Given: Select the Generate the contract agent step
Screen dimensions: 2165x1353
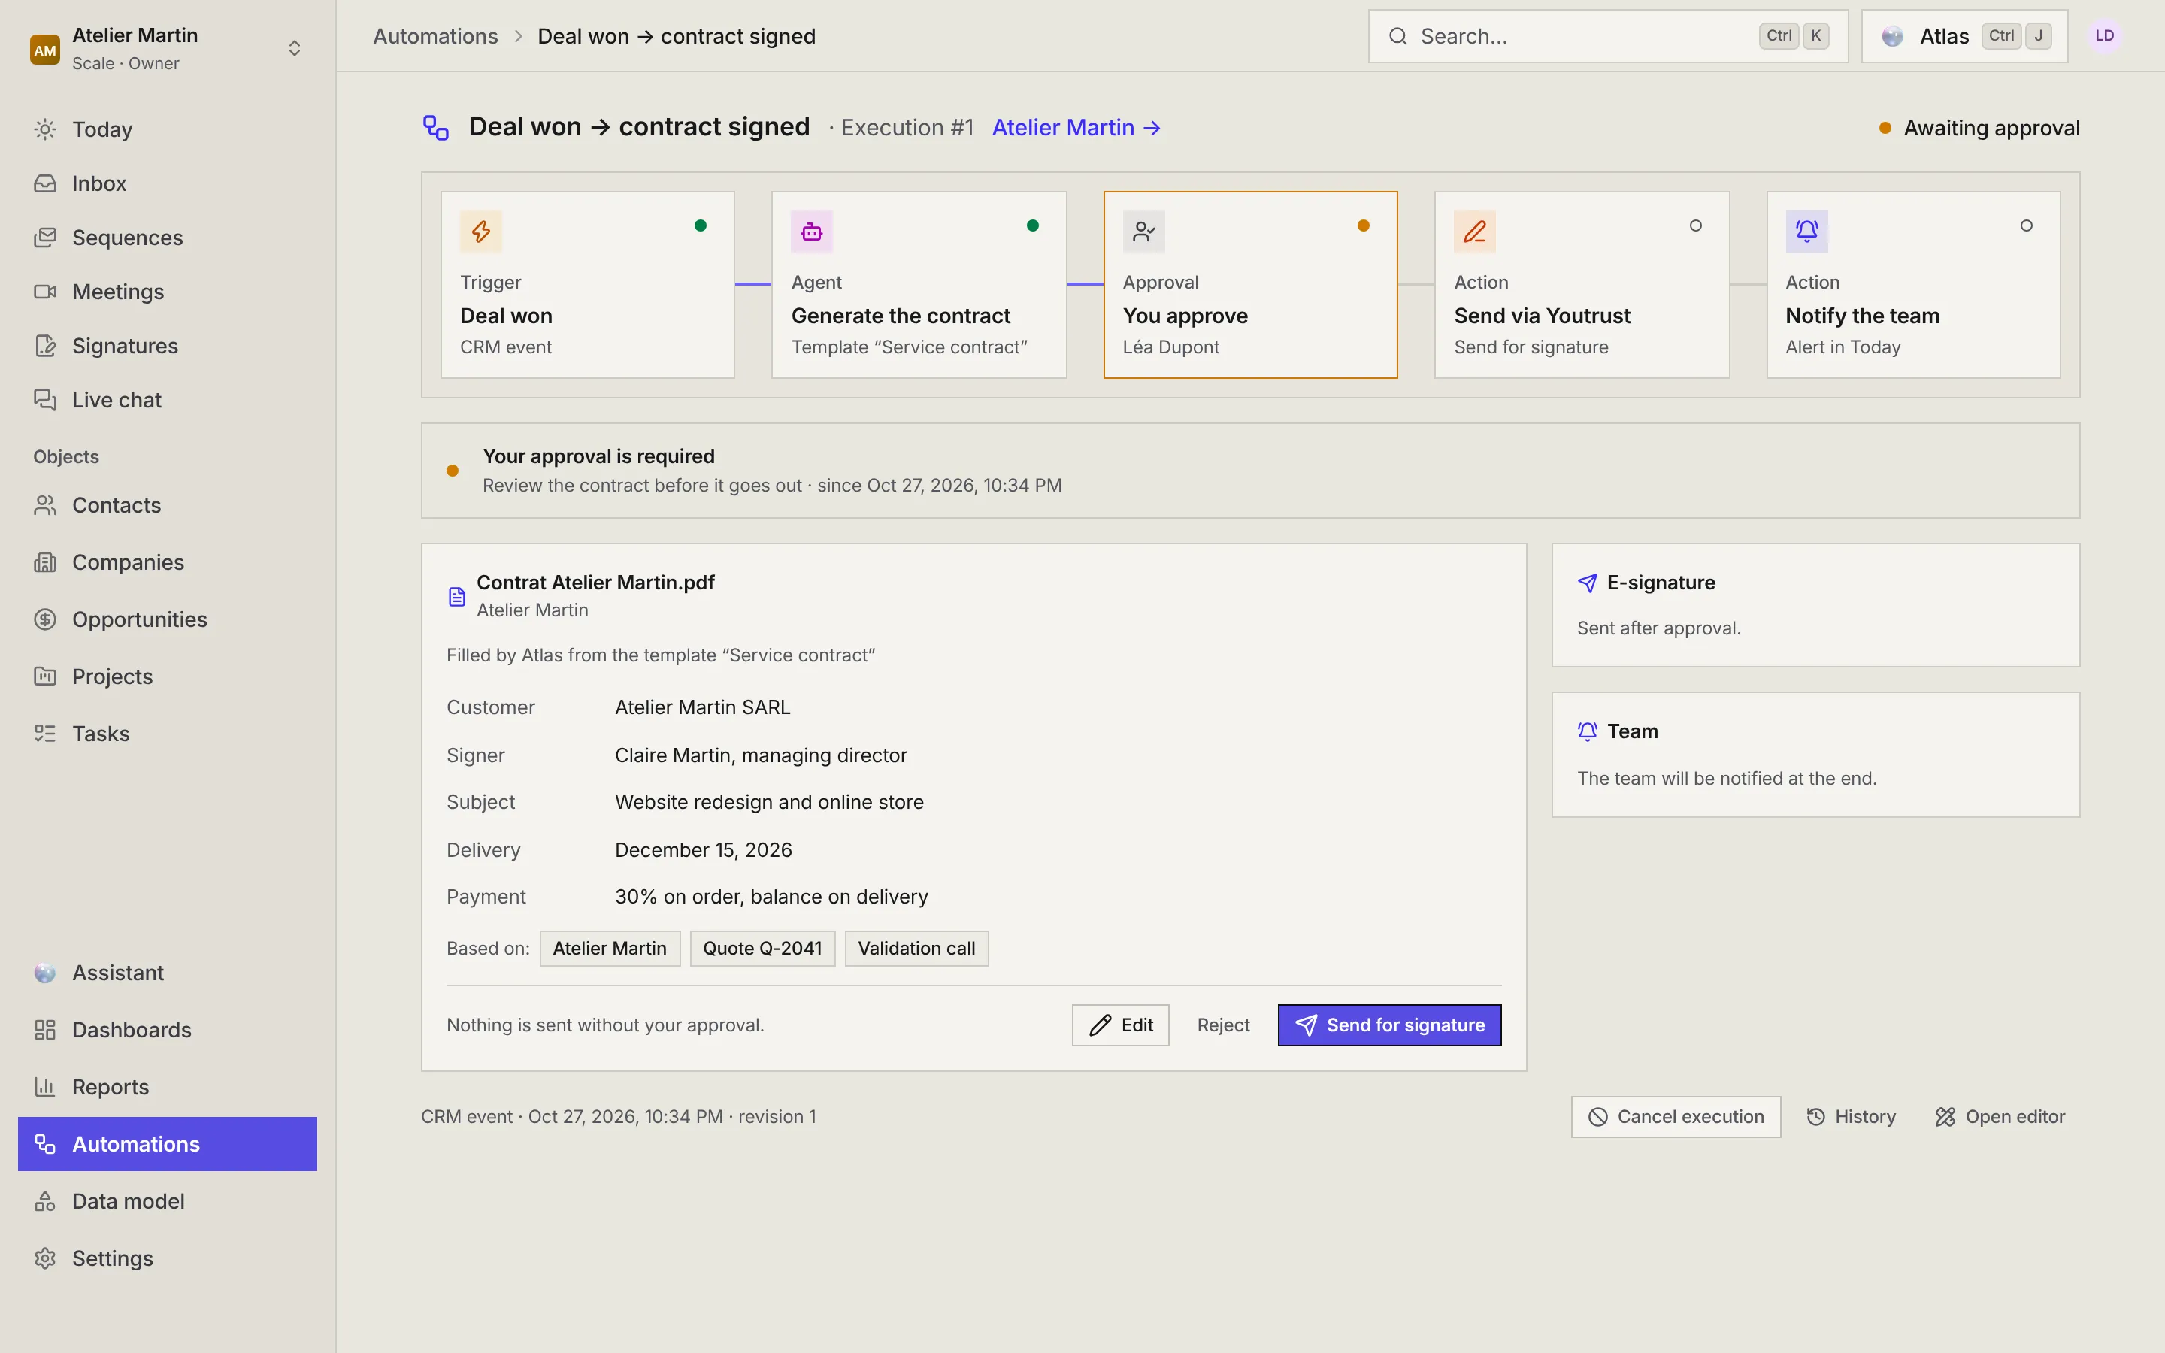Looking at the screenshot, I should tap(919, 285).
